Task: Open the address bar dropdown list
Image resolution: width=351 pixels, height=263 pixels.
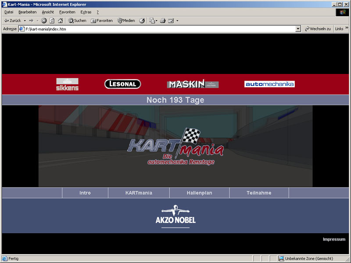Action: [298, 29]
